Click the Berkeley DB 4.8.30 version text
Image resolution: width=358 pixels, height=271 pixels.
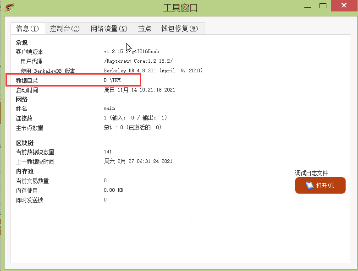(153, 70)
